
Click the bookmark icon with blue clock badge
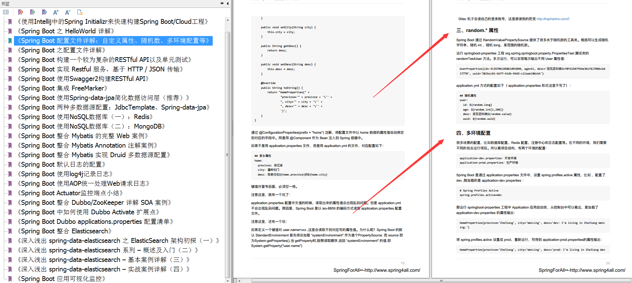(x=44, y=12)
